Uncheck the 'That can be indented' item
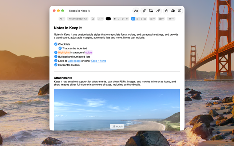This screenshot has width=234, height=146. [60, 48]
